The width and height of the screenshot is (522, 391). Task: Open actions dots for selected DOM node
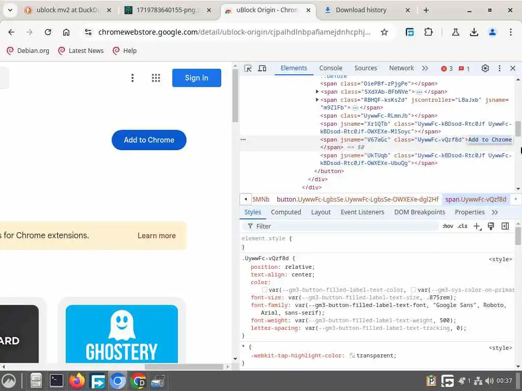[x=243, y=139]
